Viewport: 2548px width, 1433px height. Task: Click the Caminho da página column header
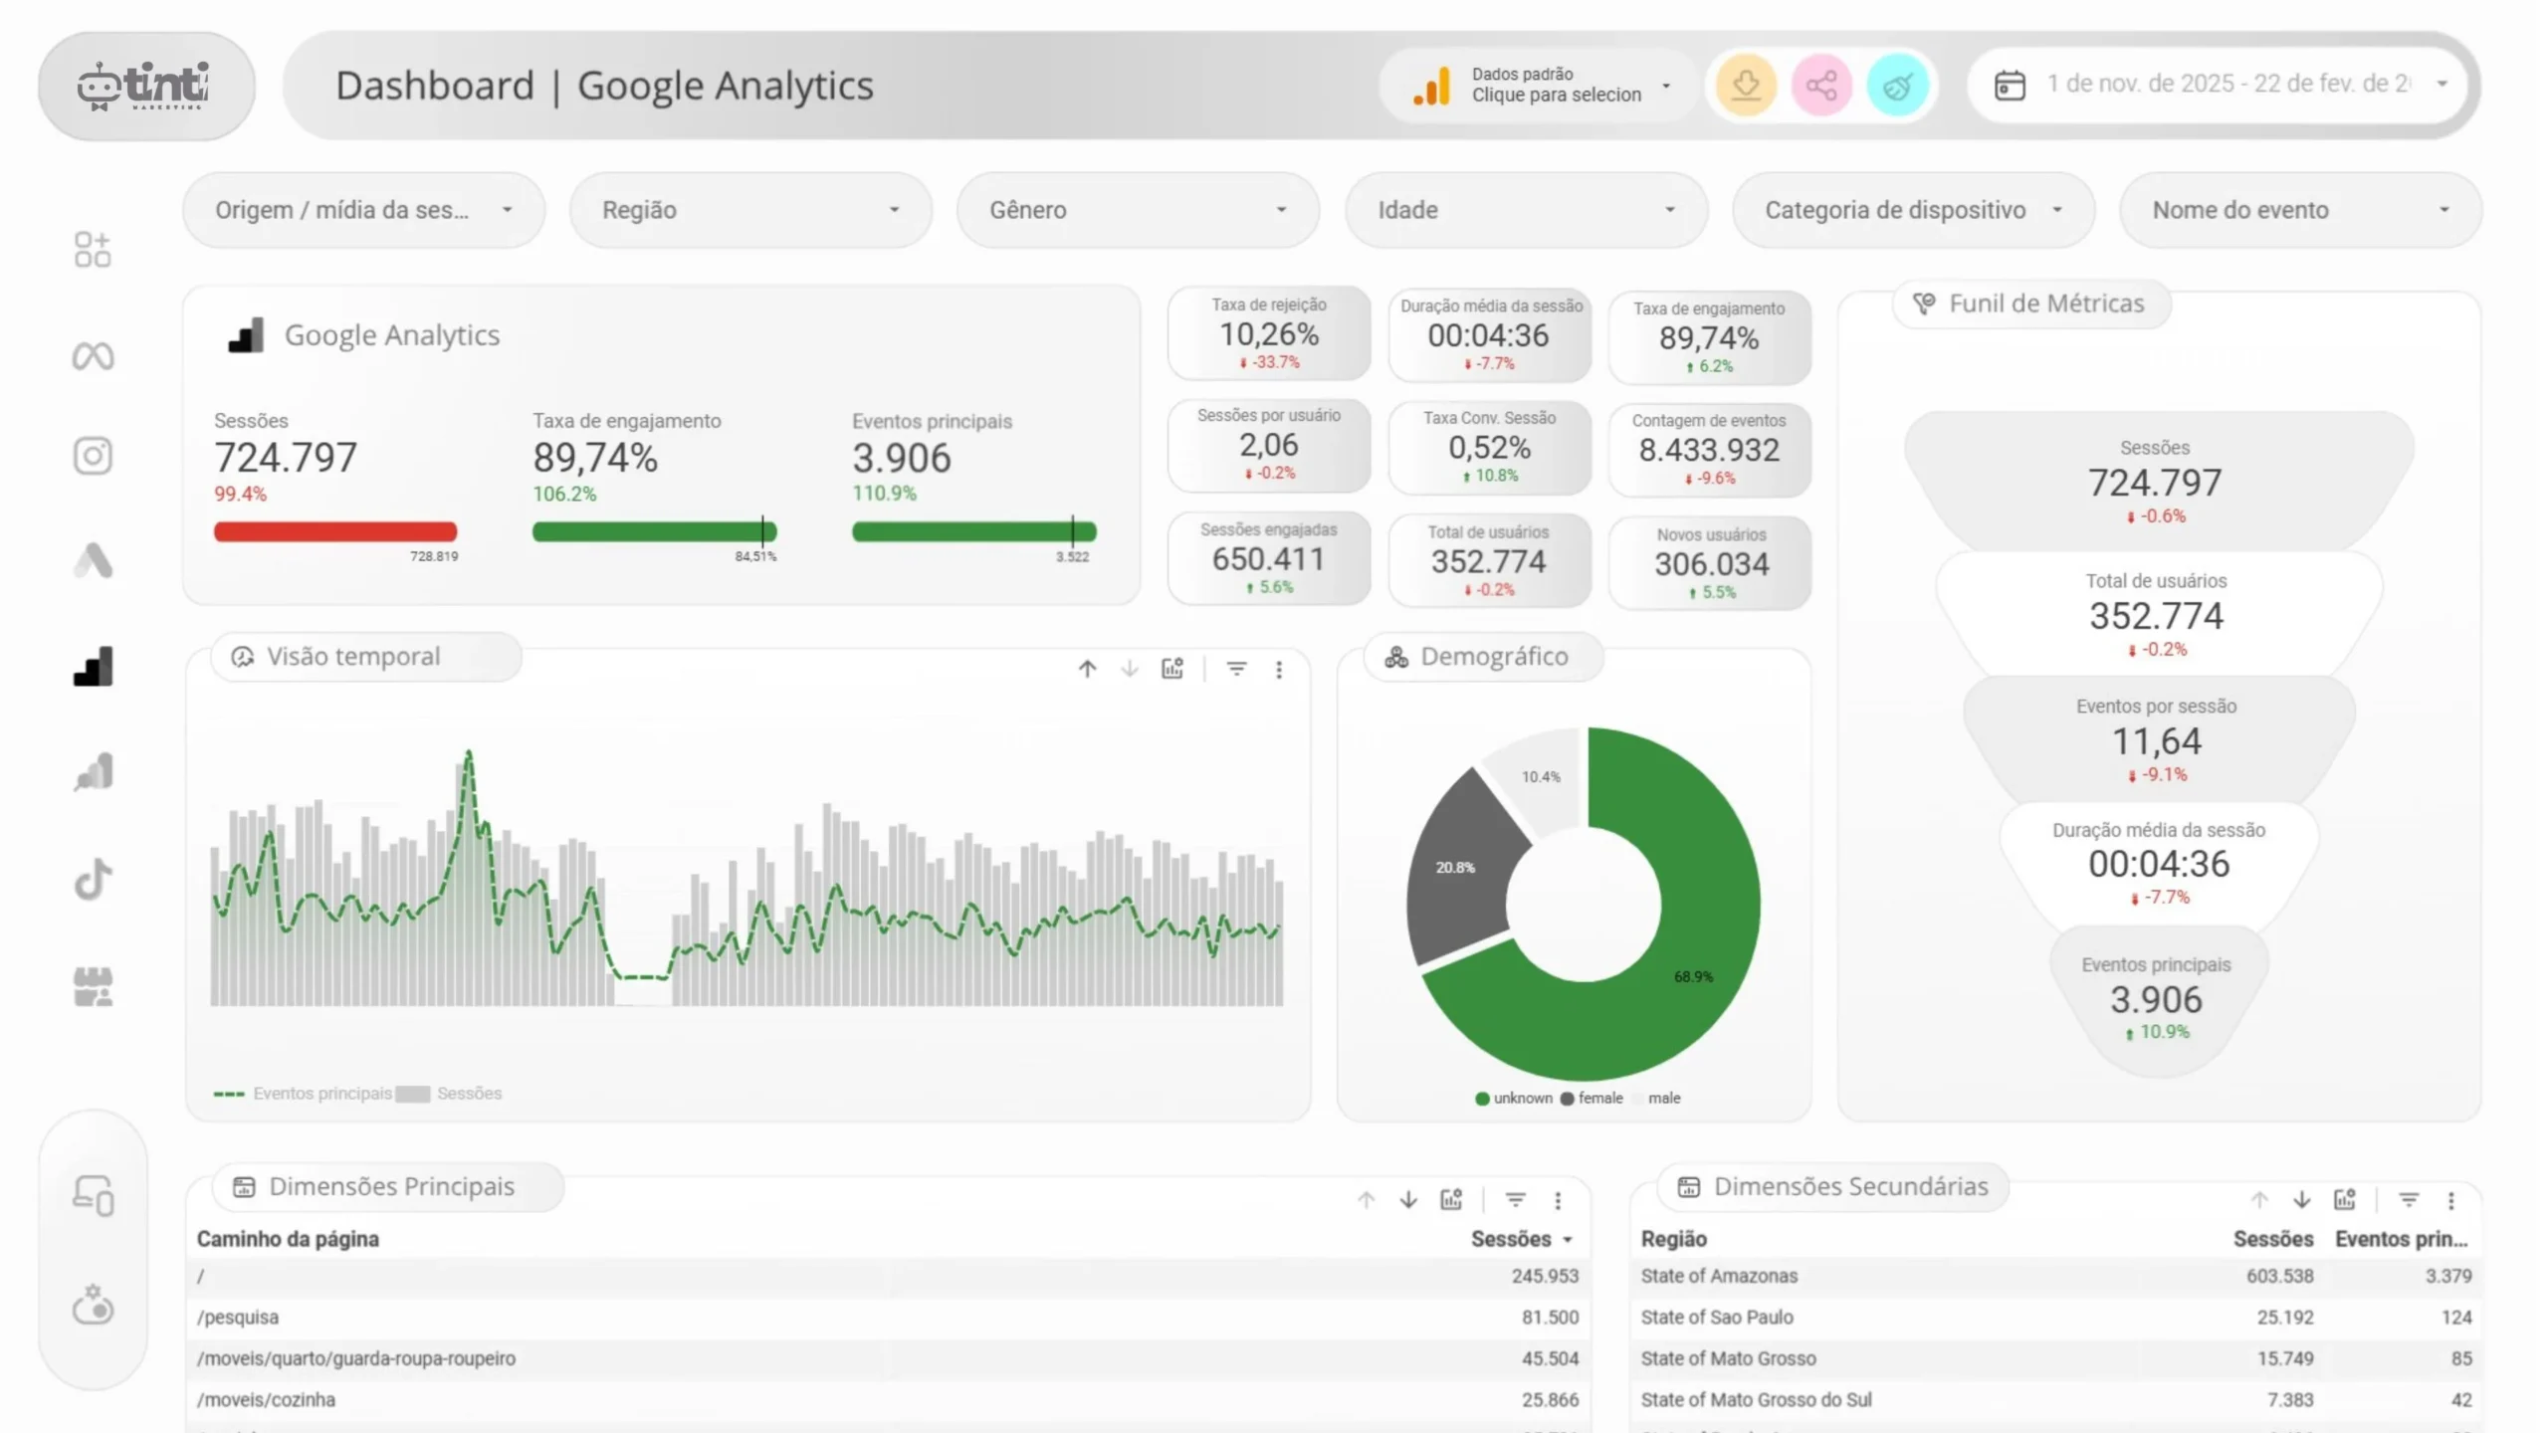coord(288,1239)
